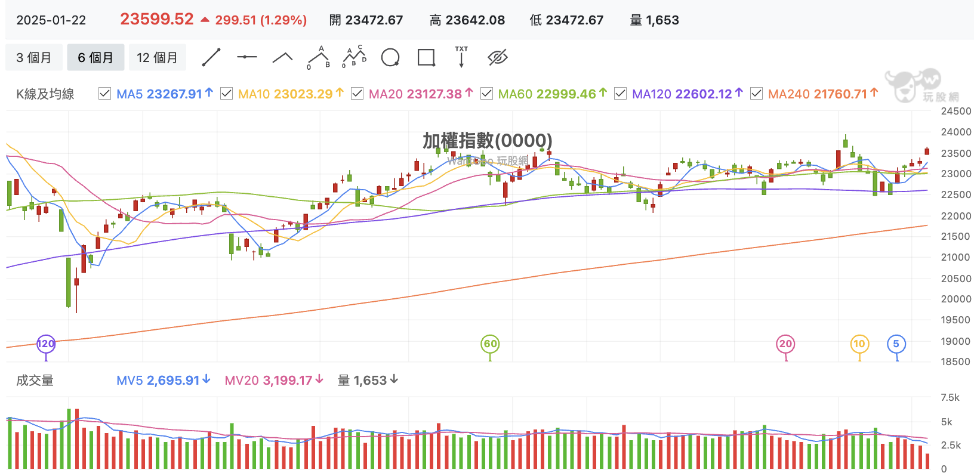
Task: Click the green 60 marker on chart
Action: tap(490, 344)
